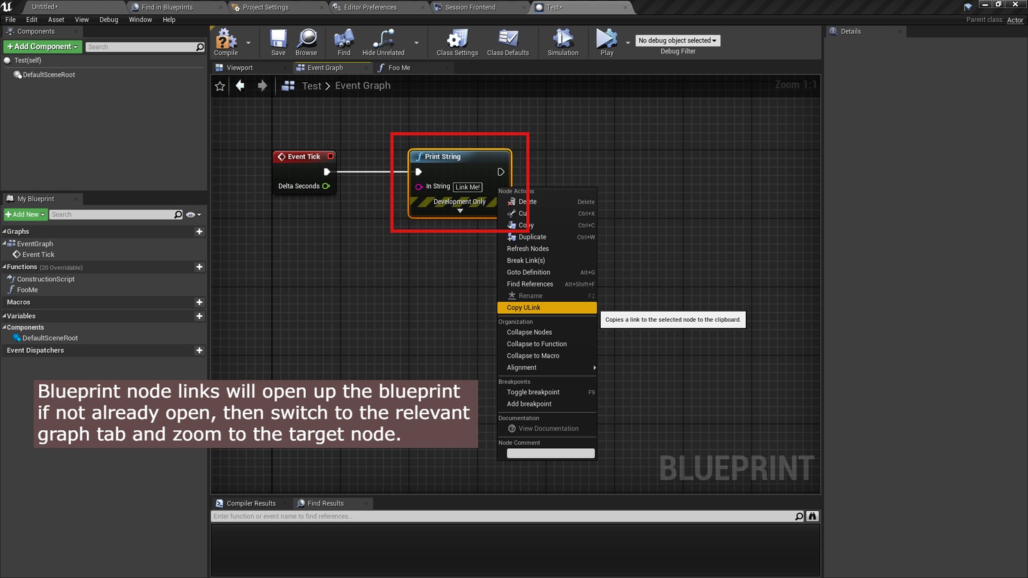The width and height of the screenshot is (1028, 578).
Task: Click In String input pin
Action: coord(419,187)
